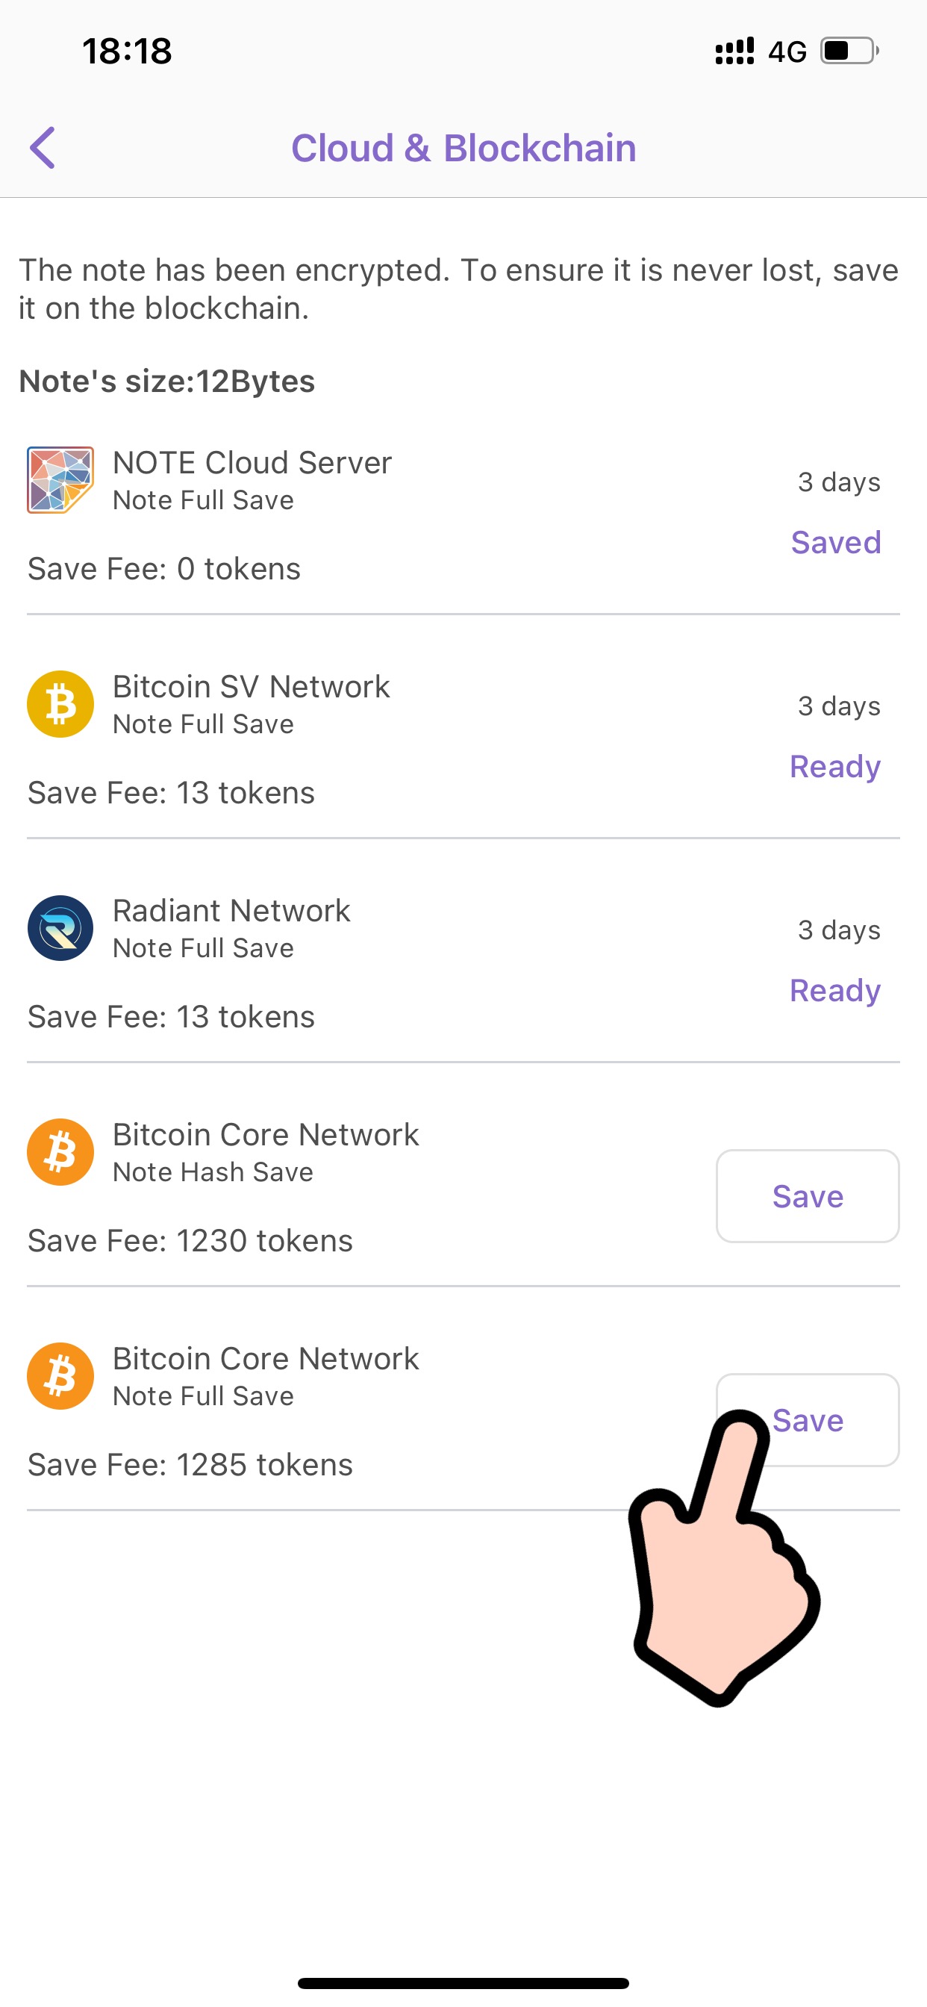Tap Ready status for Bitcoin SV Network
Image resolution: width=927 pixels, height=2007 pixels.
click(835, 767)
